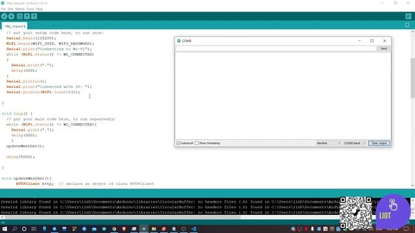The width and height of the screenshot is (415, 233).
Task: Open the 115200 baud rate dropdown
Action: point(354,143)
